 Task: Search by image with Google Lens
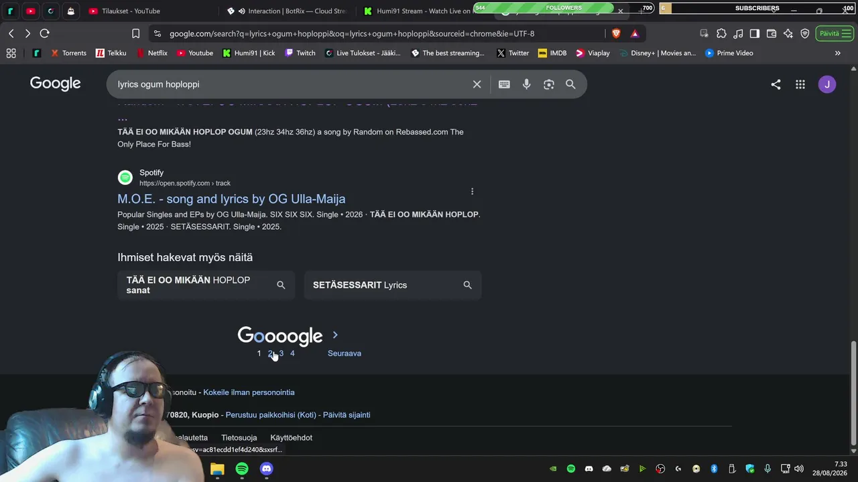point(549,84)
